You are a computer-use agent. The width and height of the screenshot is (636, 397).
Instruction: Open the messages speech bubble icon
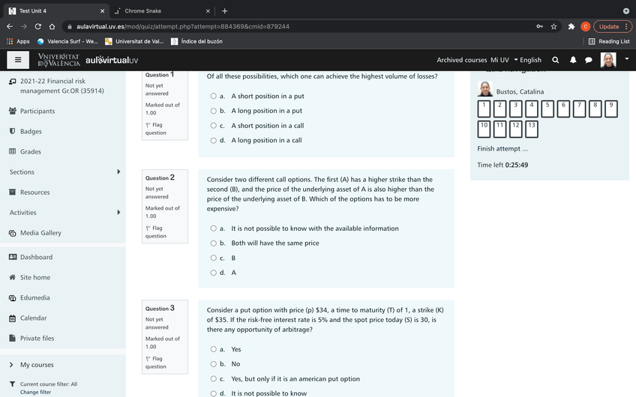(589, 60)
